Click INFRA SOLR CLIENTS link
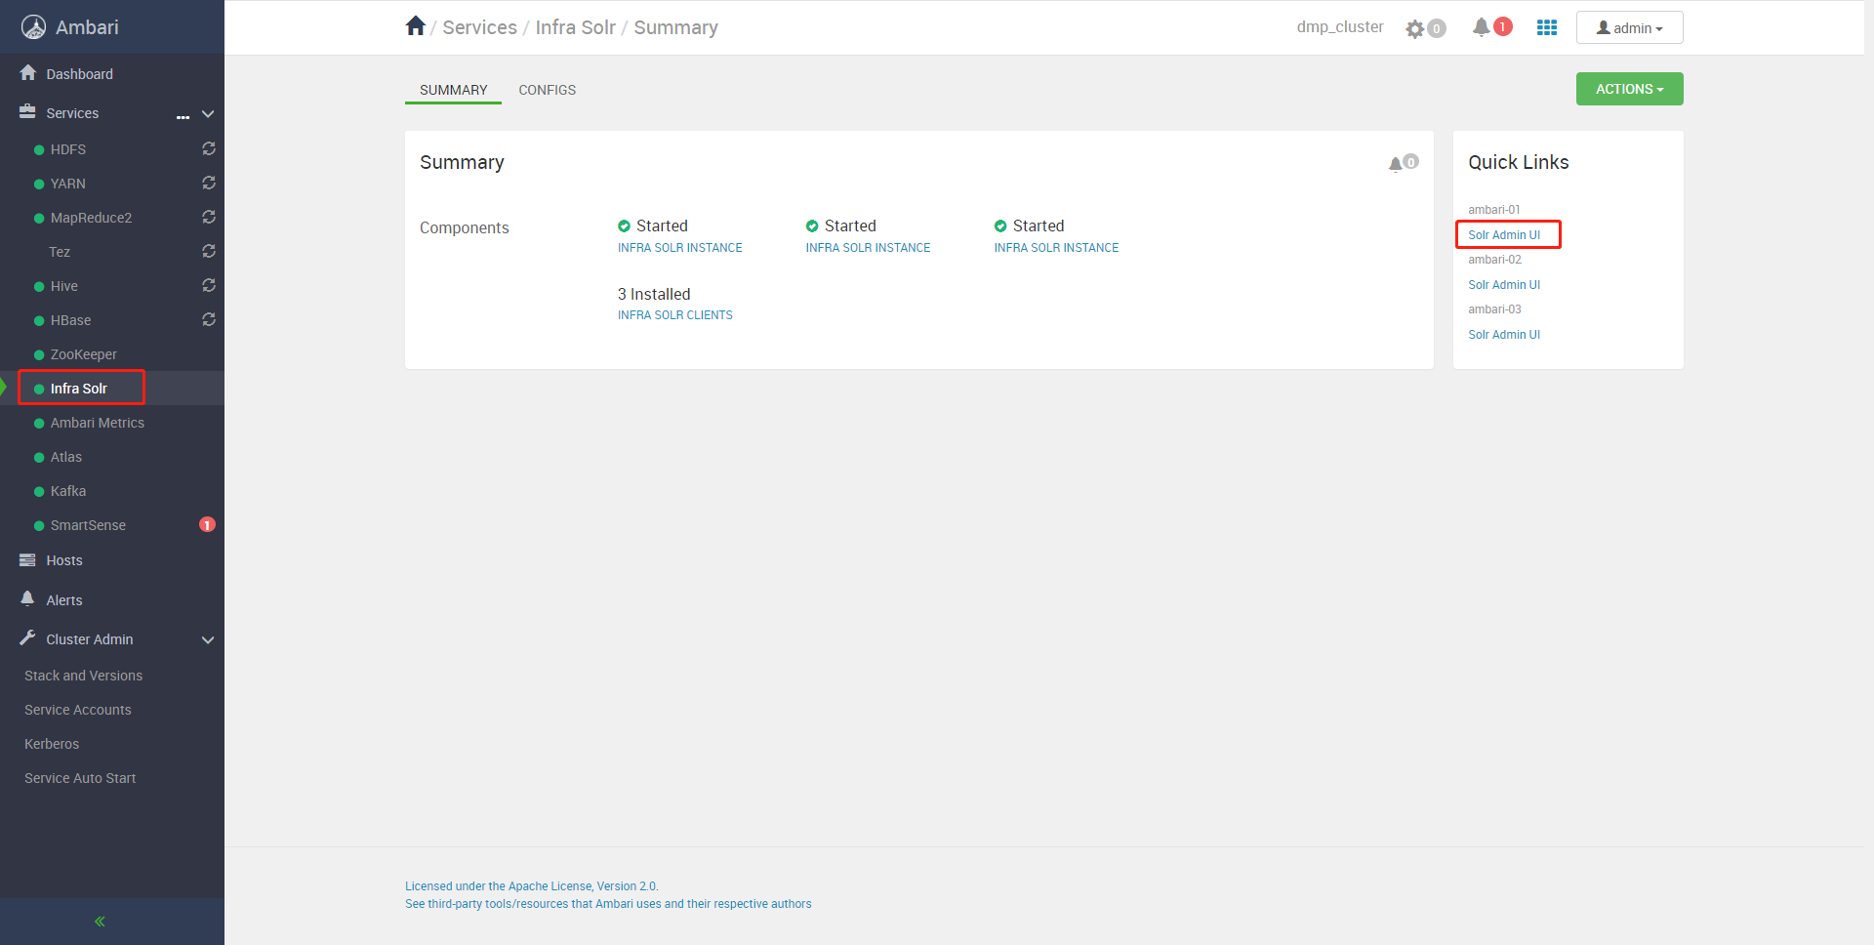Viewport: 1874px width, 945px height. tap(674, 315)
